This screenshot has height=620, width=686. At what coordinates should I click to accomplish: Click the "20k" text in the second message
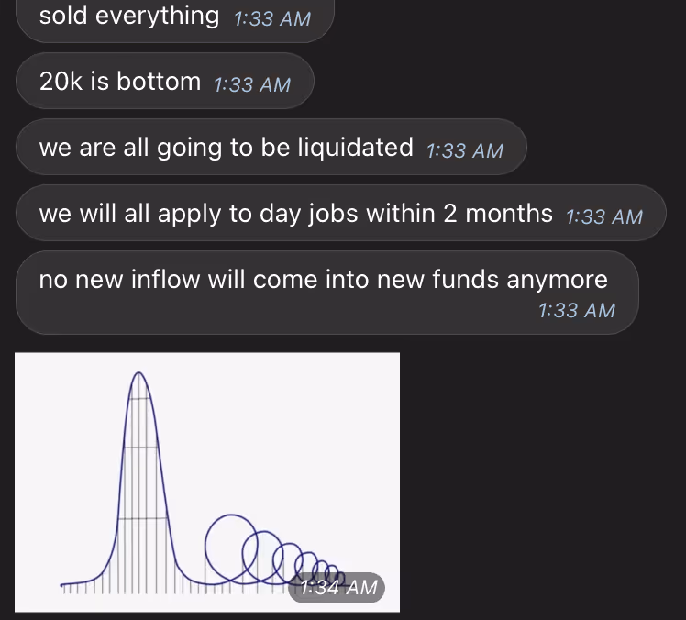61,82
